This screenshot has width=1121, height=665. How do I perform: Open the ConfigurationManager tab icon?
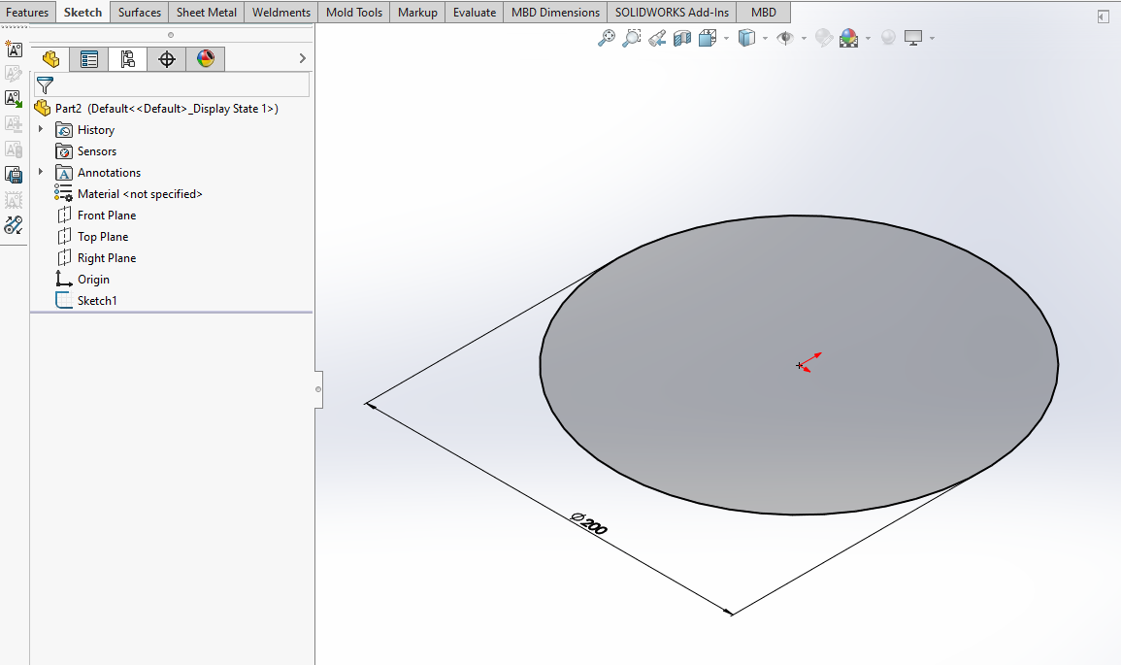[x=127, y=59]
